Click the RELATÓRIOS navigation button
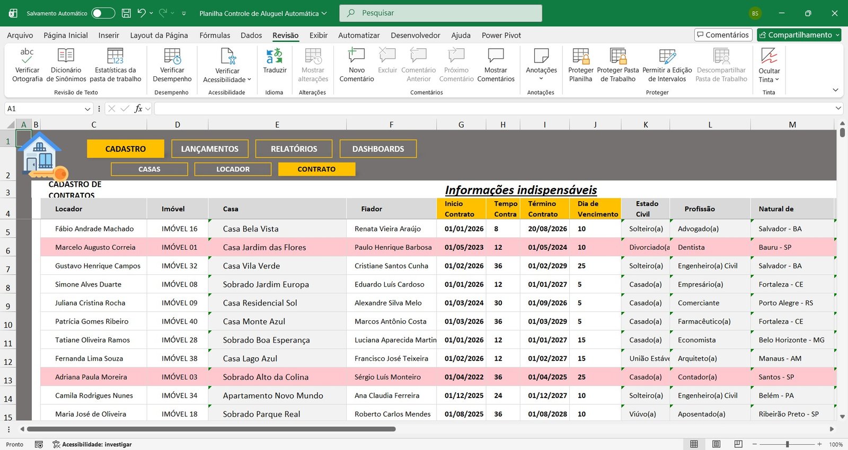The height and width of the screenshot is (450, 848). pos(294,149)
